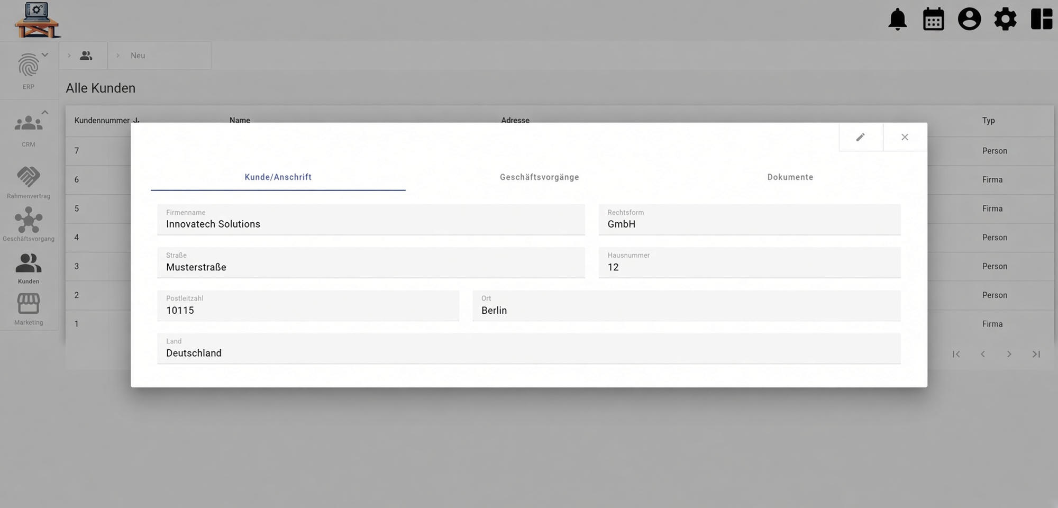This screenshot has width=1058, height=508.
Task: Click the customers breadcrumb icon
Action: tap(86, 56)
